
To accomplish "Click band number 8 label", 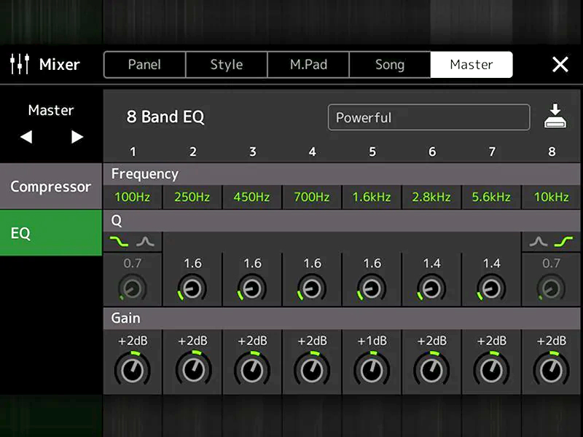I will (552, 151).
